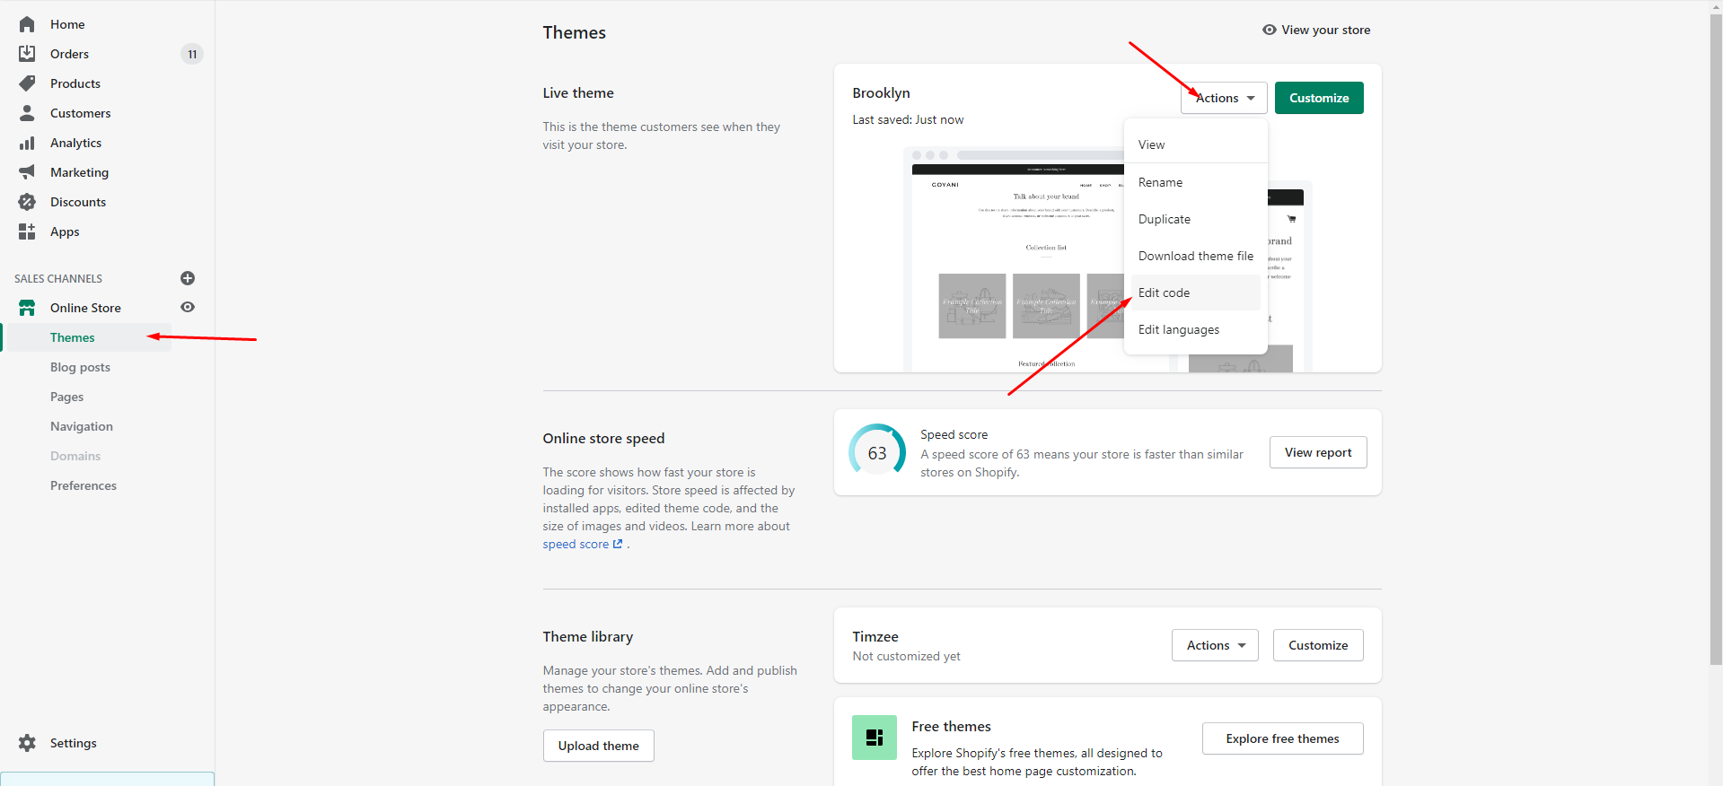Click the Marketing megaphone icon
The height and width of the screenshot is (786, 1723).
(x=27, y=172)
